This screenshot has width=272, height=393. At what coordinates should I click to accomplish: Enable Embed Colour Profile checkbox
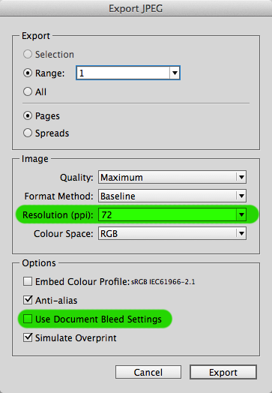tap(28, 281)
